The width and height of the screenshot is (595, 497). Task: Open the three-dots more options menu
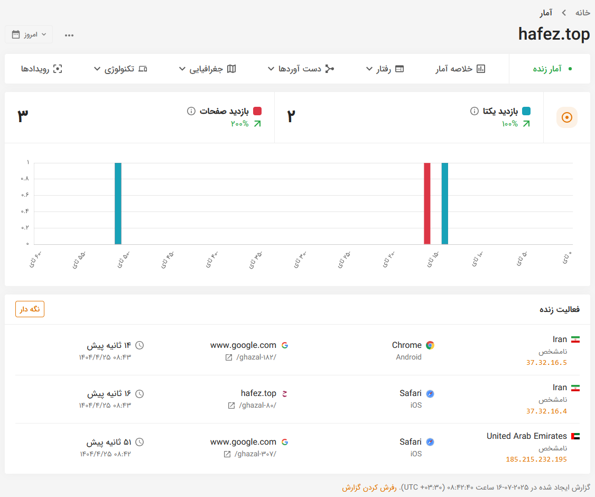69,35
